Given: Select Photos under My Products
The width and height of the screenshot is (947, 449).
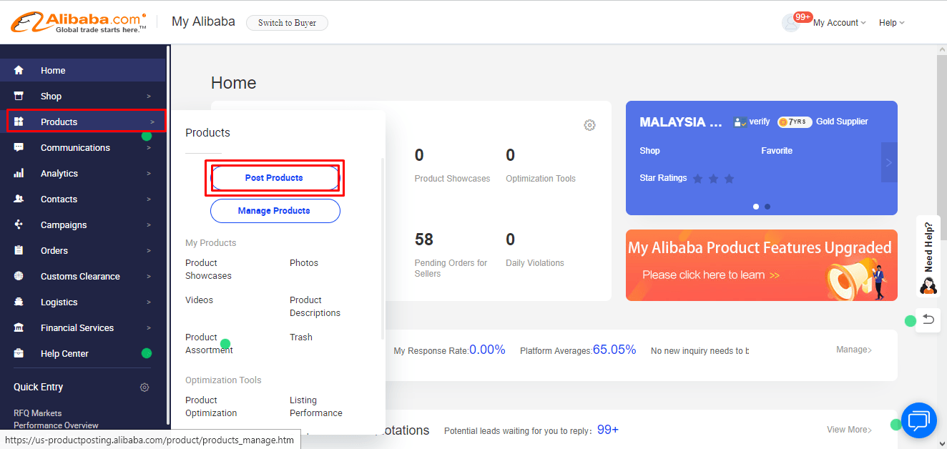Looking at the screenshot, I should [304, 263].
